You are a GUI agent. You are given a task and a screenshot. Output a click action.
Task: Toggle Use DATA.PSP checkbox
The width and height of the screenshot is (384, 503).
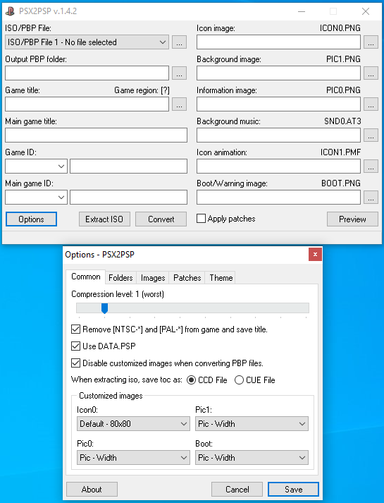click(75, 346)
